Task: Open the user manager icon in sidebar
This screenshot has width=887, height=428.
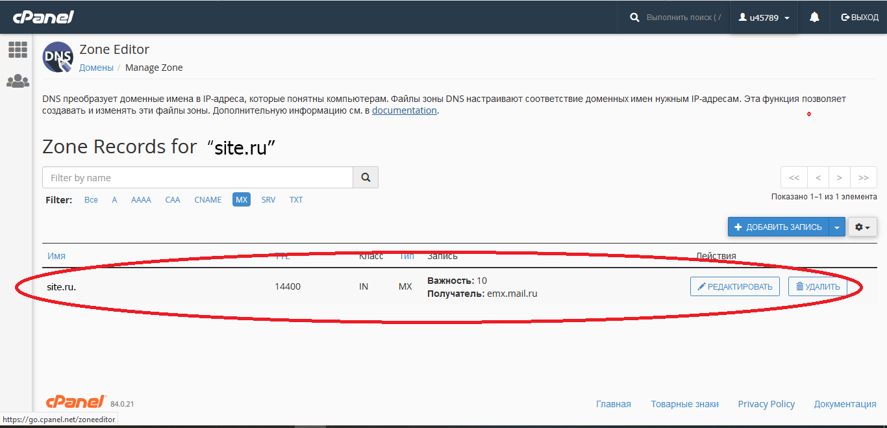Action: point(18,81)
